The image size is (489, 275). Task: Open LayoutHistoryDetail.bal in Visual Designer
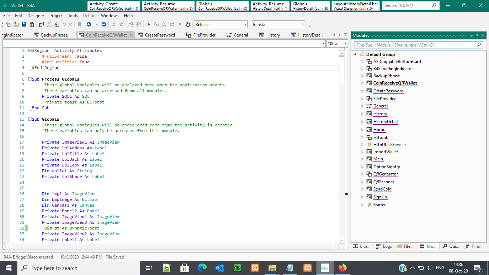[355, 5]
